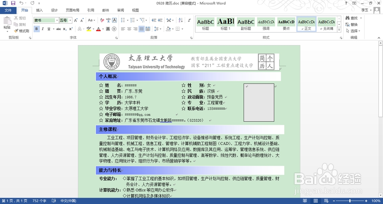Open the Font dialog launcher

coord(116,38)
